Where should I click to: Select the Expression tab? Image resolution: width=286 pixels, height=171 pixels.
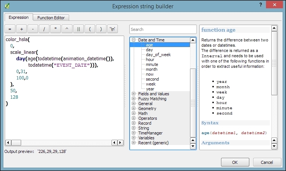(x=19, y=17)
